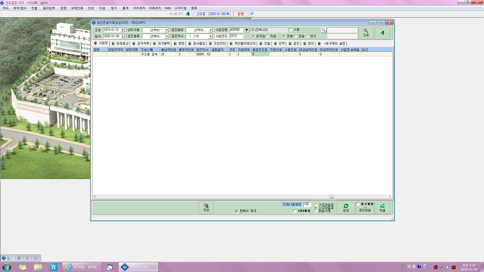
Task: Click the 사업연도 input field
Action: point(236,36)
